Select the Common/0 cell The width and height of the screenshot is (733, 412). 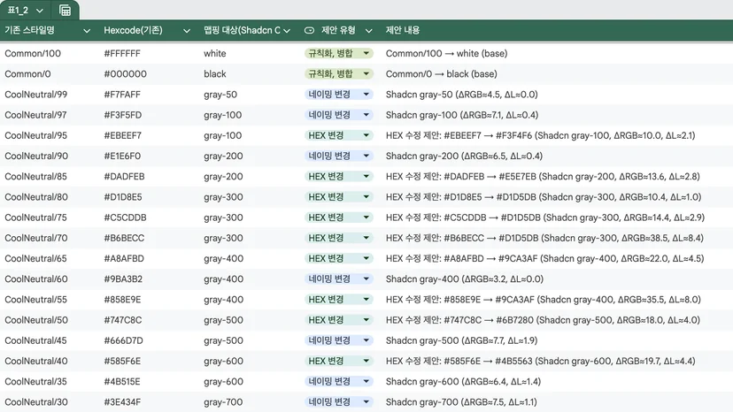click(27, 74)
